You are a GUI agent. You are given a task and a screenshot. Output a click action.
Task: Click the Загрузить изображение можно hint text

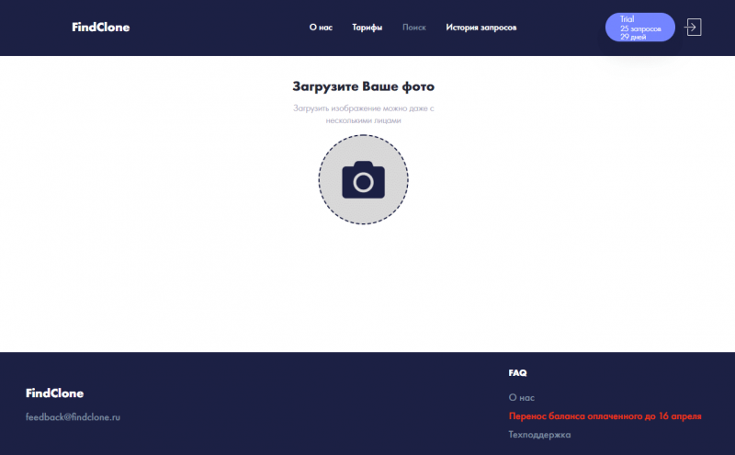coord(363,114)
